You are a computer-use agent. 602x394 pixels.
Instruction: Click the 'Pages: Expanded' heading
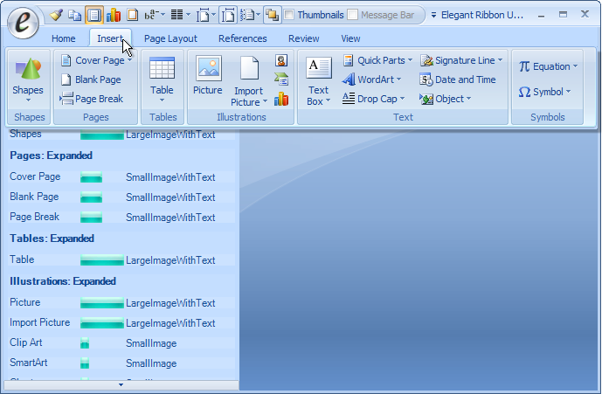(x=51, y=156)
